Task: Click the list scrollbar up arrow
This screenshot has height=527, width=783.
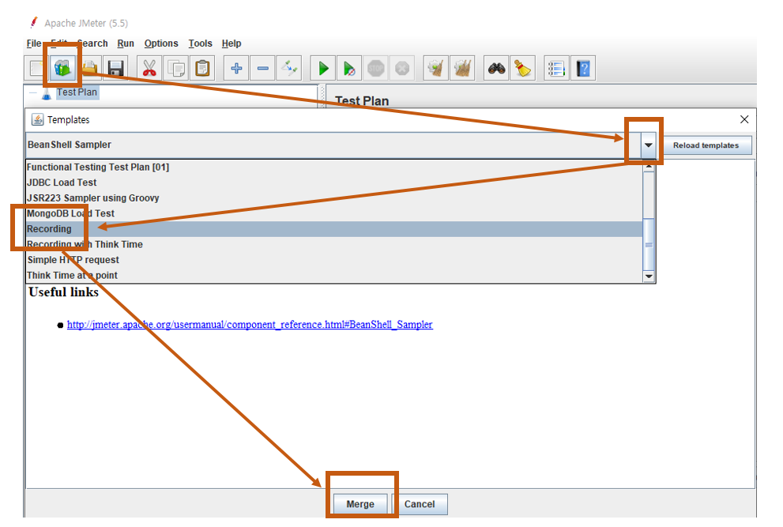Action: [x=649, y=167]
